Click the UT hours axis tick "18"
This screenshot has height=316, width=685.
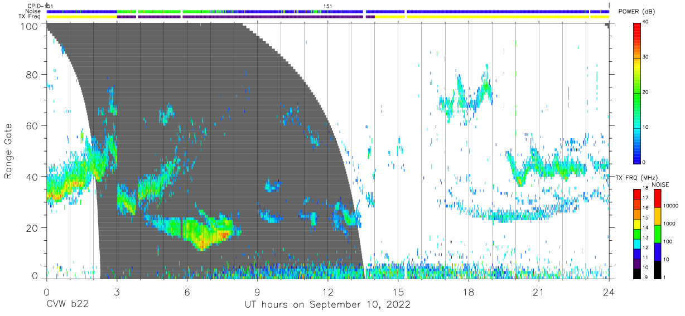[468, 292]
